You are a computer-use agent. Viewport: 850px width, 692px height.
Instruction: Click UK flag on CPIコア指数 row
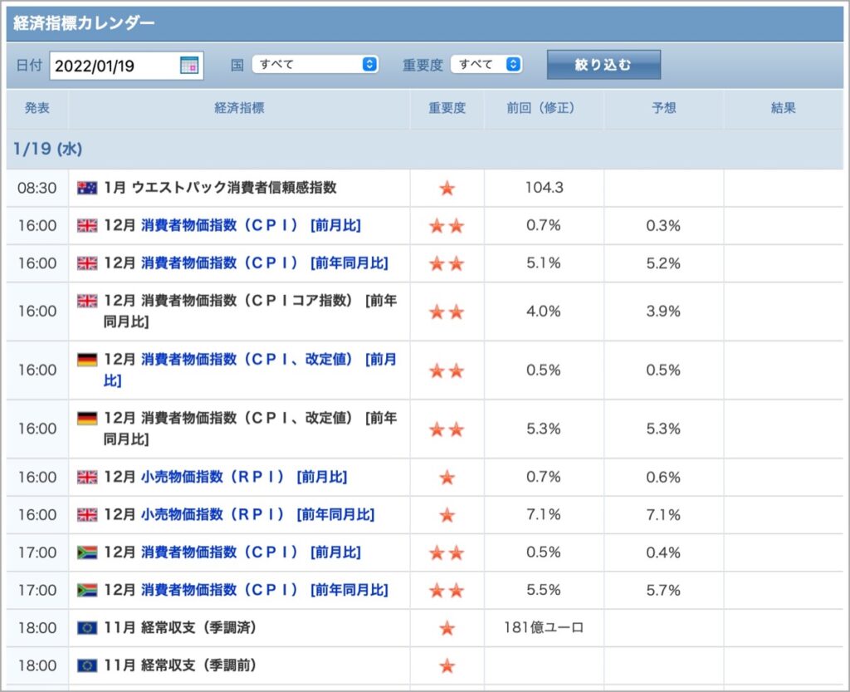[86, 301]
